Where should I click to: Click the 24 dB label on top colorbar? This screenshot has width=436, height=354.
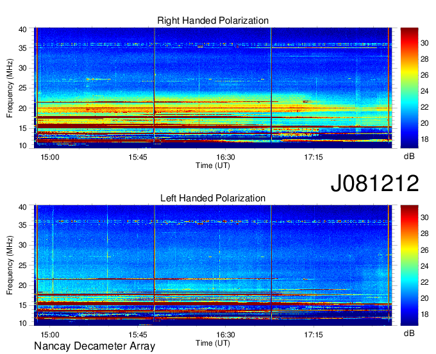(424, 91)
